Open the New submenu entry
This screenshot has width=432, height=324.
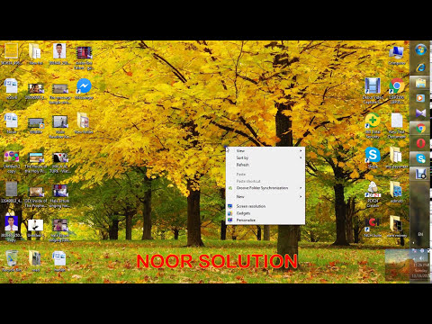[x=265, y=196]
